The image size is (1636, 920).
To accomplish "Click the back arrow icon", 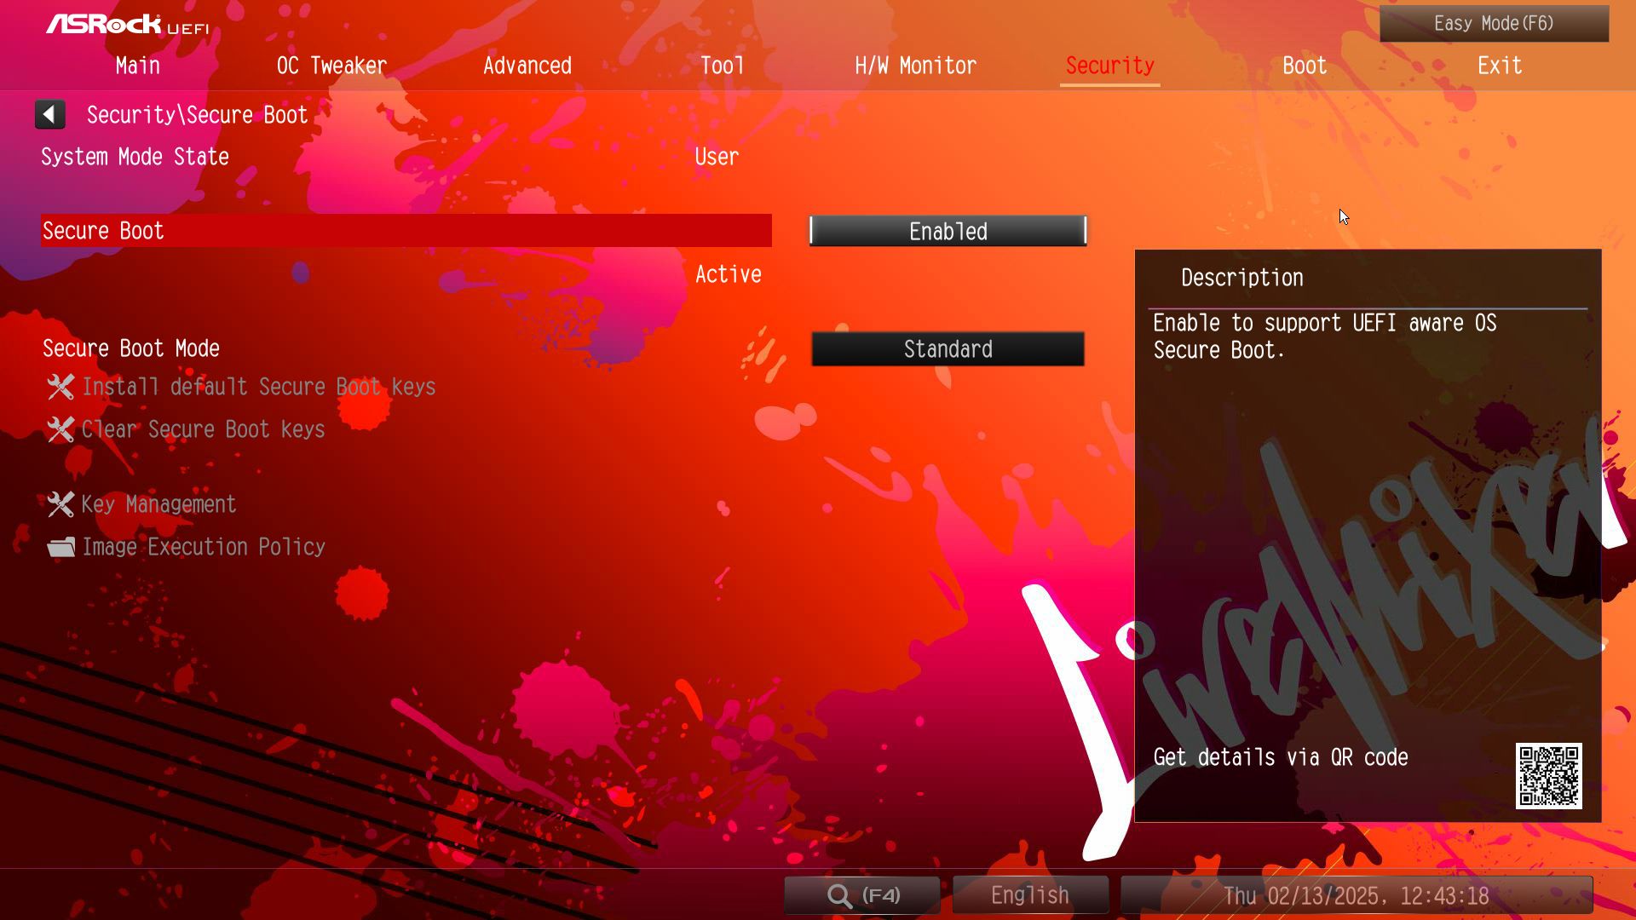I will [x=49, y=114].
